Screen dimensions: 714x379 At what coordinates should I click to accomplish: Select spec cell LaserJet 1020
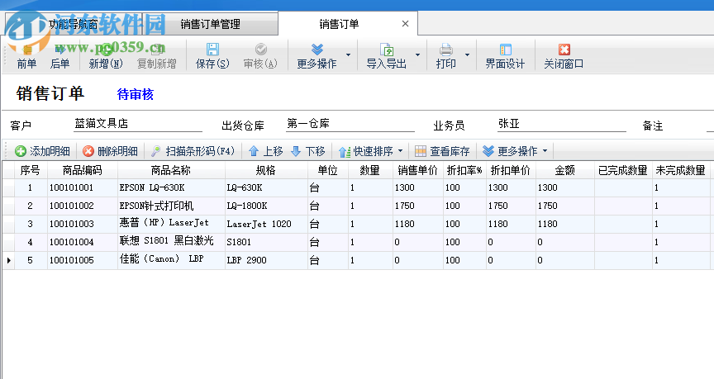coord(266,224)
